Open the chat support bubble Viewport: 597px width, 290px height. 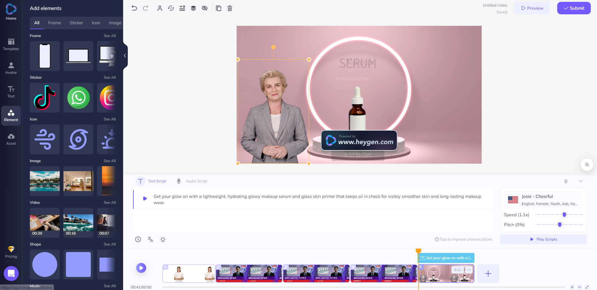click(11, 274)
